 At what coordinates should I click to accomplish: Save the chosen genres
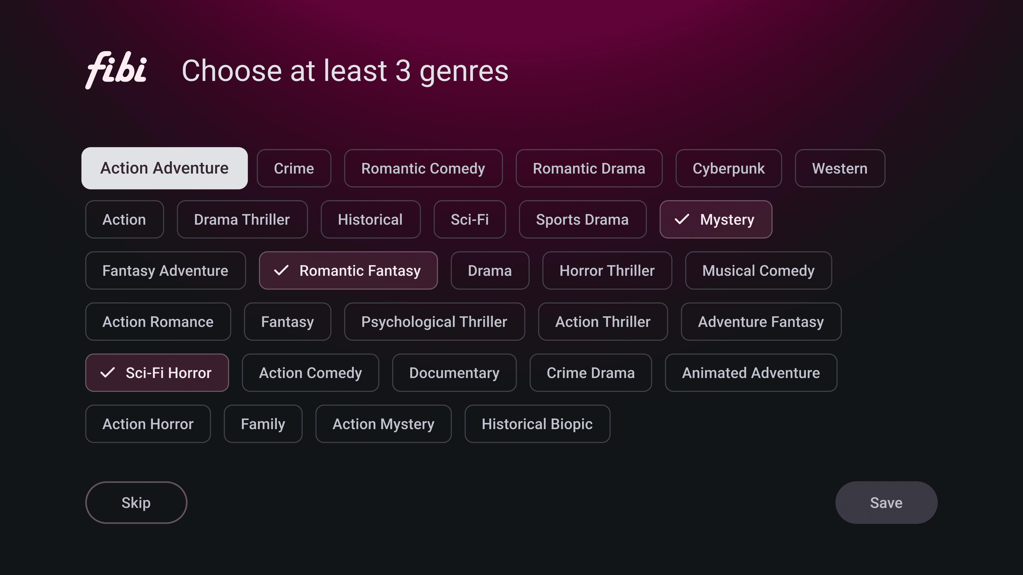tap(886, 503)
